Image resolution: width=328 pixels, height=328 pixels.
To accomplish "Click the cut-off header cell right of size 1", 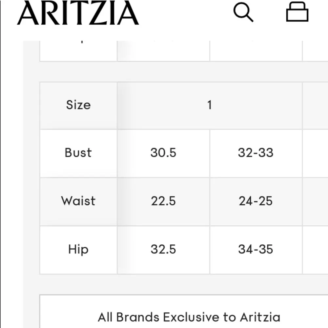I will (316, 105).
